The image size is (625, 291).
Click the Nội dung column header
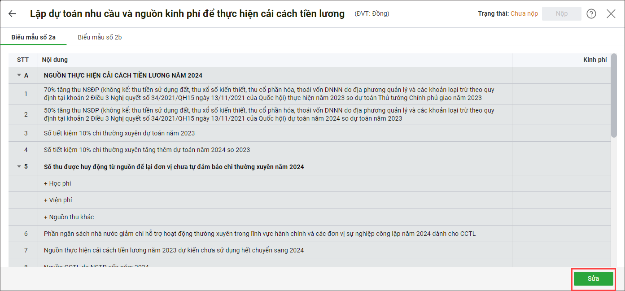(55, 60)
